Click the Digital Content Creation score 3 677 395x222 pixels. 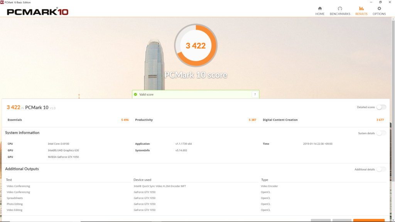click(x=380, y=120)
